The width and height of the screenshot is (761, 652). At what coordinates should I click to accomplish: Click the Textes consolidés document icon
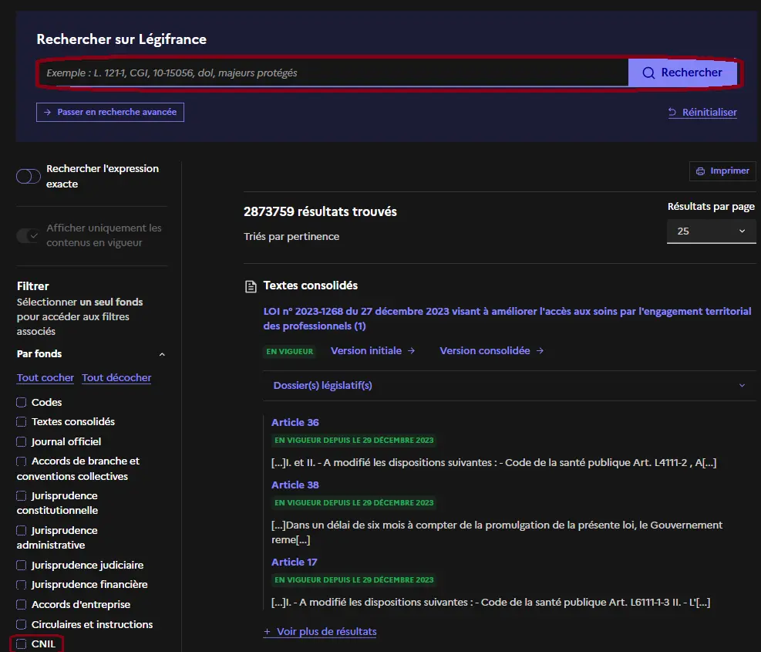[x=251, y=286]
